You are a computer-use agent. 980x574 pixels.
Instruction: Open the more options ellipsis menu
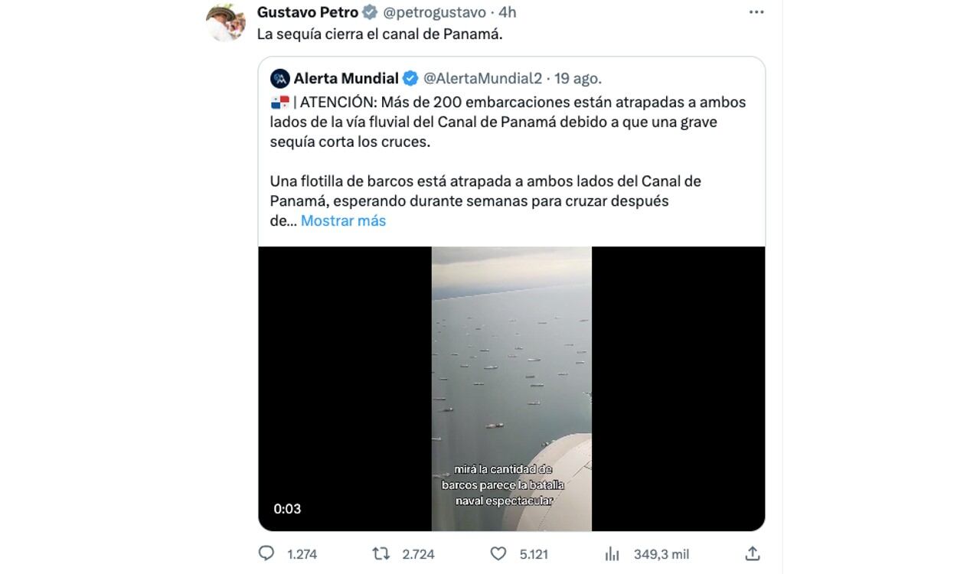coord(756,11)
